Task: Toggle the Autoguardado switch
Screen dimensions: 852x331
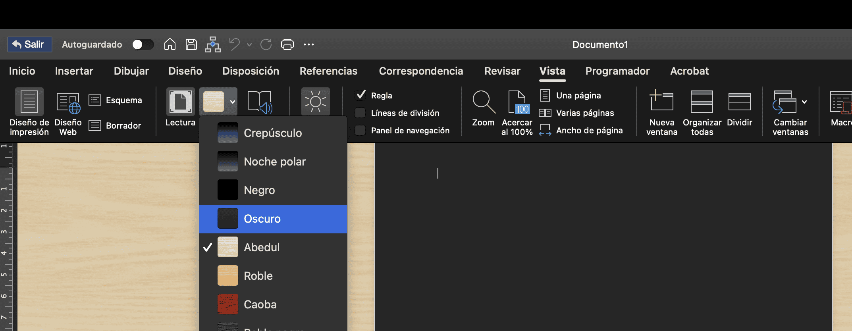Action: pos(143,44)
